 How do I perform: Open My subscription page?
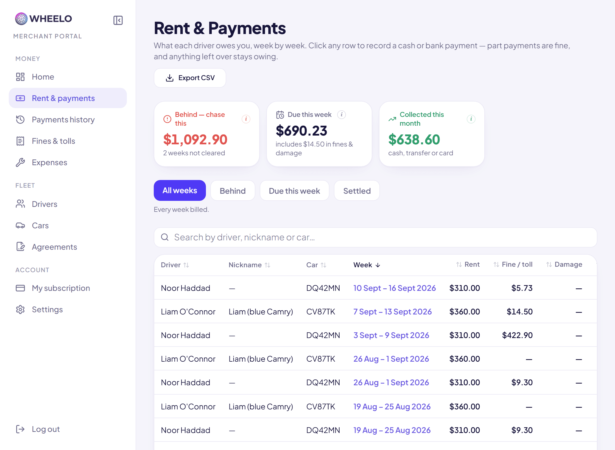click(68, 288)
